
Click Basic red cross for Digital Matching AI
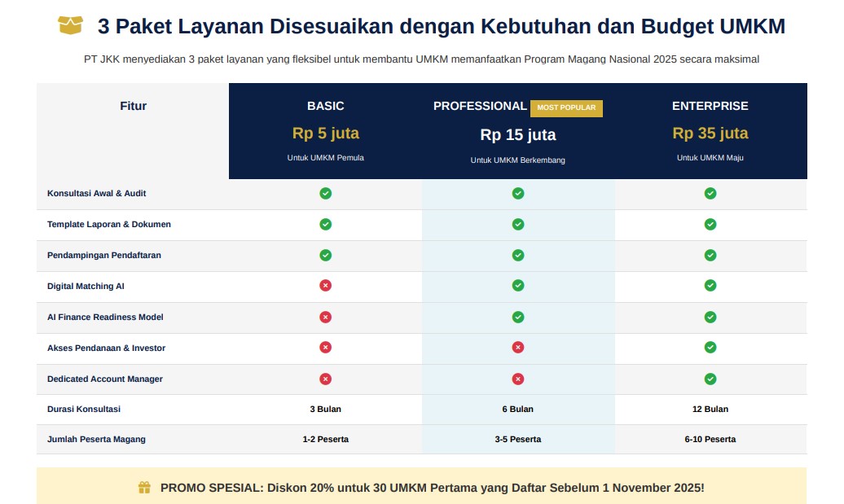click(x=325, y=286)
